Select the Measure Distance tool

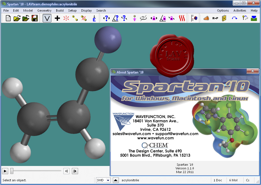(x=107, y=18)
